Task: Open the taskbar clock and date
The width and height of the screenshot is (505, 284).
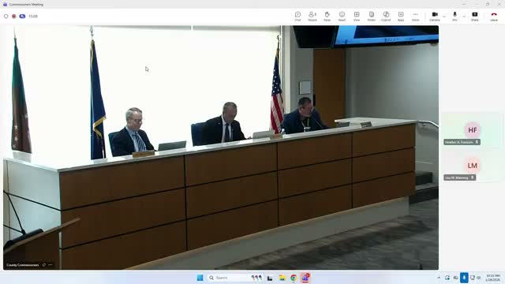Action: coord(492,278)
